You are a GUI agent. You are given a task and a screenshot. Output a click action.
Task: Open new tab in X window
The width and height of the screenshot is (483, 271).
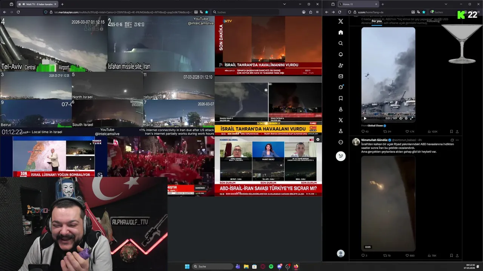(383, 4)
